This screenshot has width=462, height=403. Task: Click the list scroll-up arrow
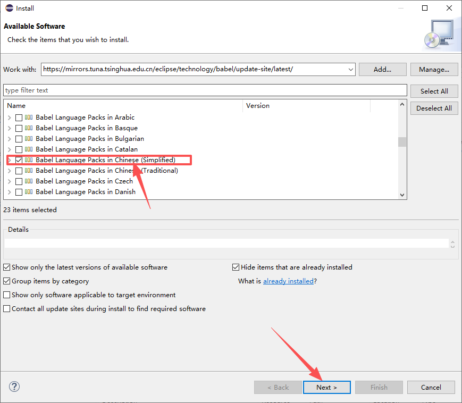click(402, 104)
